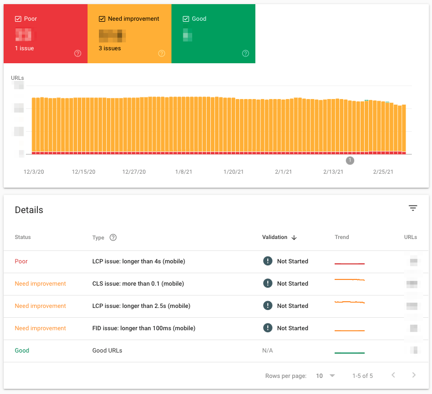This screenshot has width=432, height=394.
Task: Click the Good URLs trend sparkline
Action: (349, 353)
